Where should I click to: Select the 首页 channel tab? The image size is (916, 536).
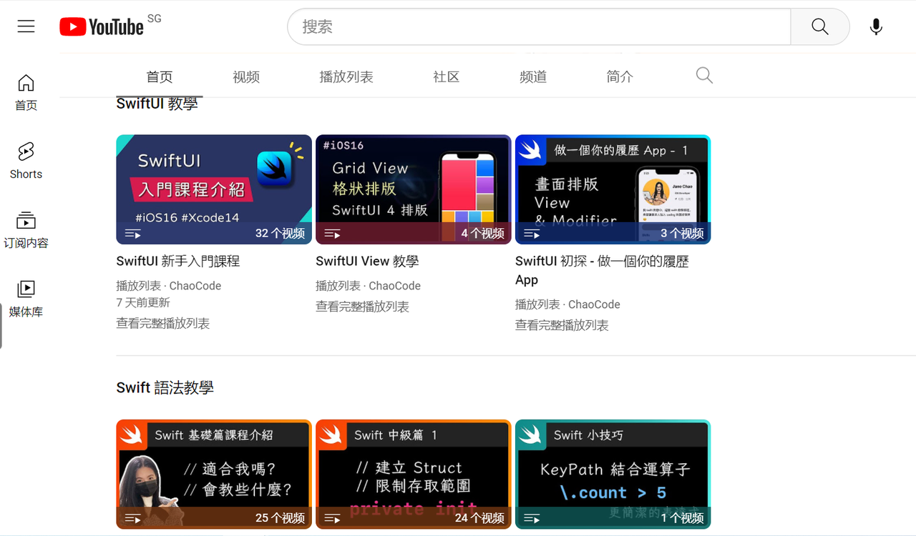point(160,76)
